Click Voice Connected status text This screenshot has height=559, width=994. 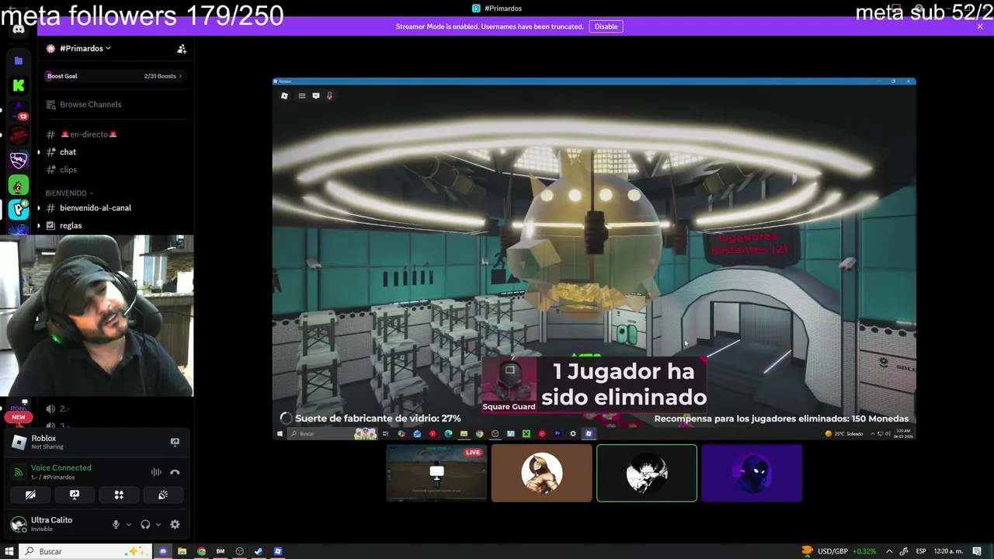coord(61,467)
